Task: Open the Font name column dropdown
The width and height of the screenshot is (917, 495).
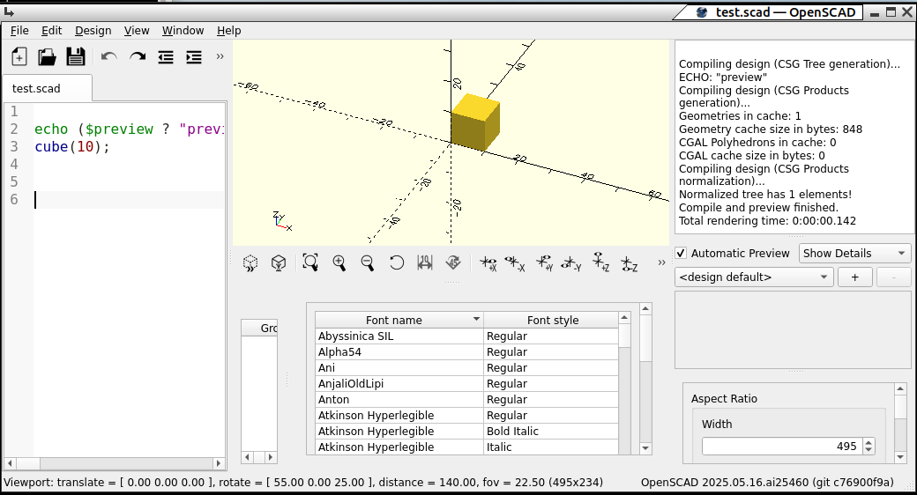Action: pos(476,320)
